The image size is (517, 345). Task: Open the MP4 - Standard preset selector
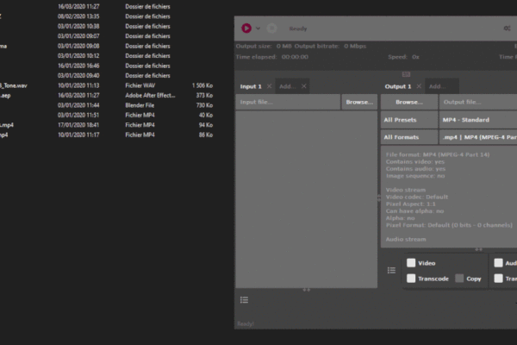click(x=477, y=120)
